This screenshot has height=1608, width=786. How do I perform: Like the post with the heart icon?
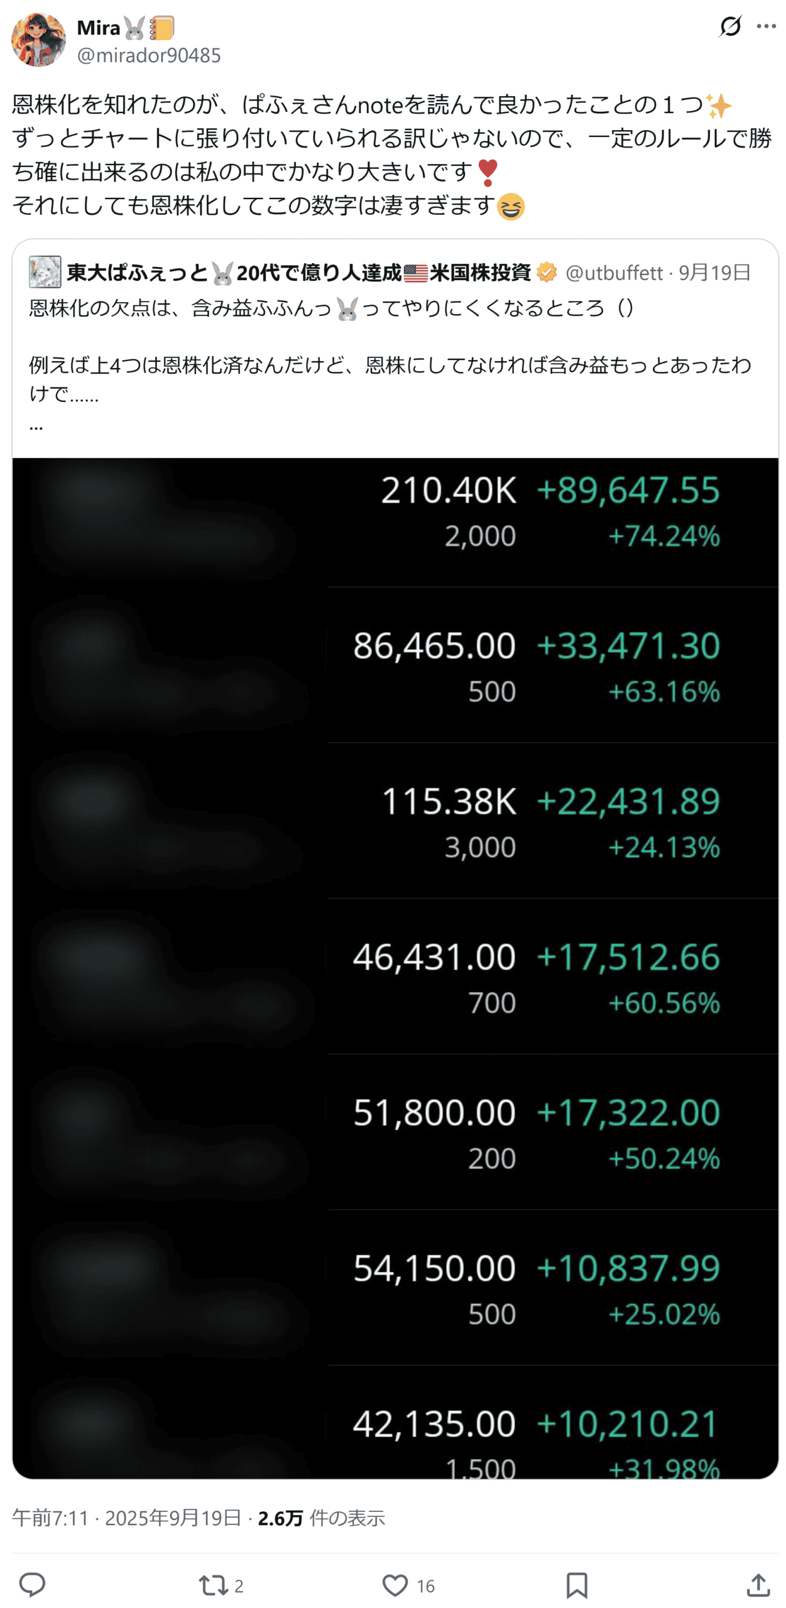[x=395, y=1585]
